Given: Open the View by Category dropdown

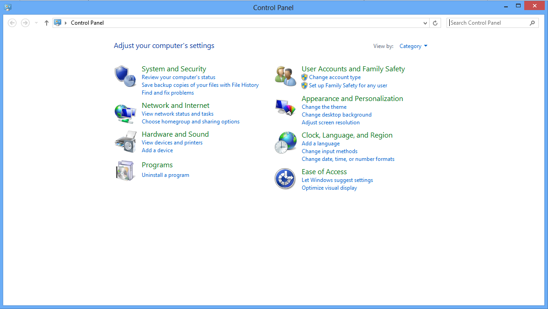Looking at the screenshot, I should (414, 46).
